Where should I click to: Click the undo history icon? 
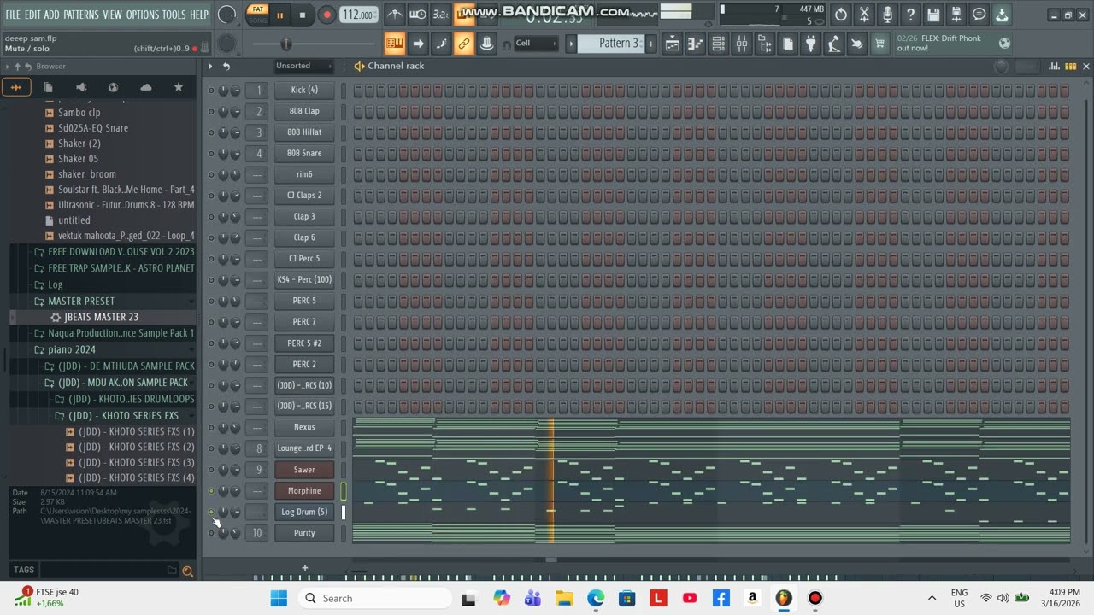[841, 15]
